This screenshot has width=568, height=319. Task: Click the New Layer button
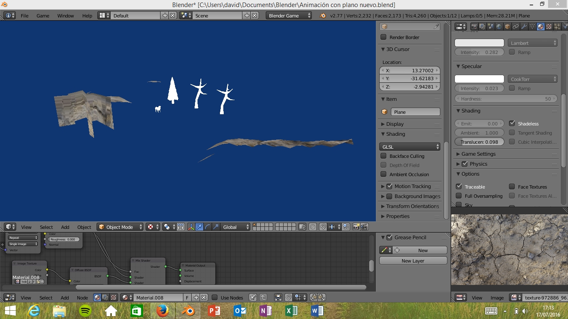pos(413,261)
